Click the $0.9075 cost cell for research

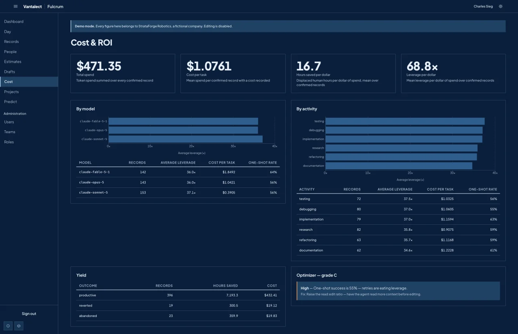(x=447, y=230)
